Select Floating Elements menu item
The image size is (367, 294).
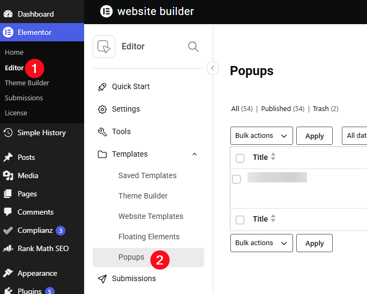(149, 237)
